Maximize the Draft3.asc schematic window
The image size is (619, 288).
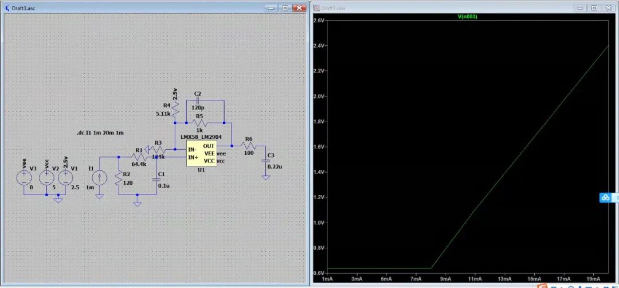(285, 7)
